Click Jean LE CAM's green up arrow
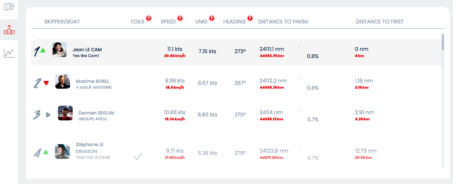The width and height of the screenshot is (453, 184). coord(43,50)
